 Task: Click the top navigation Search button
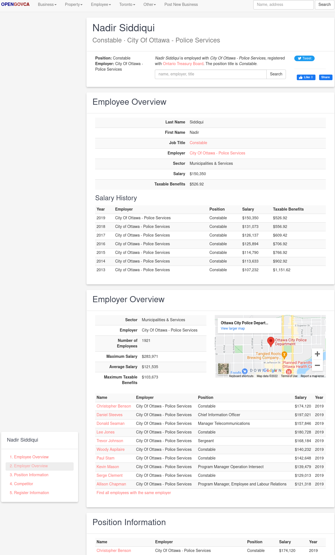point(325,5)
